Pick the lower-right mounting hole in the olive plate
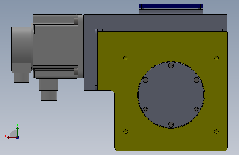This screenshot has width=239, height=155. click(x=216, y=132)
